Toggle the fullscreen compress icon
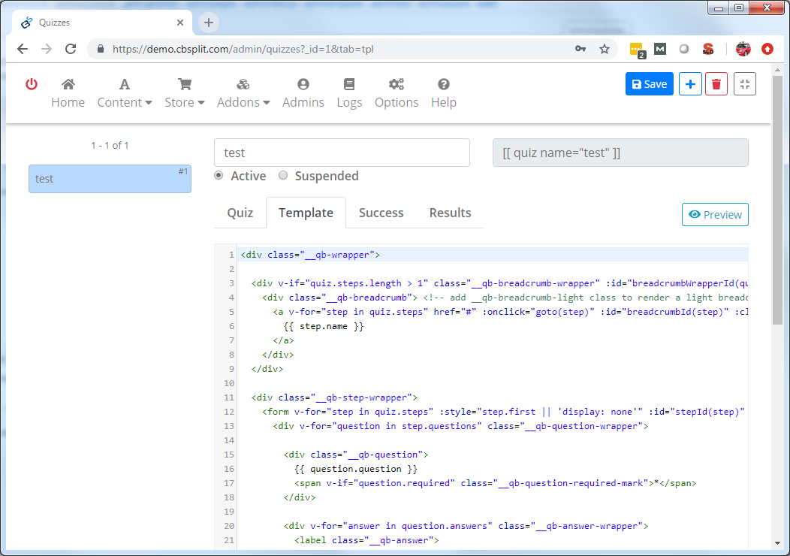 [744, 84]
